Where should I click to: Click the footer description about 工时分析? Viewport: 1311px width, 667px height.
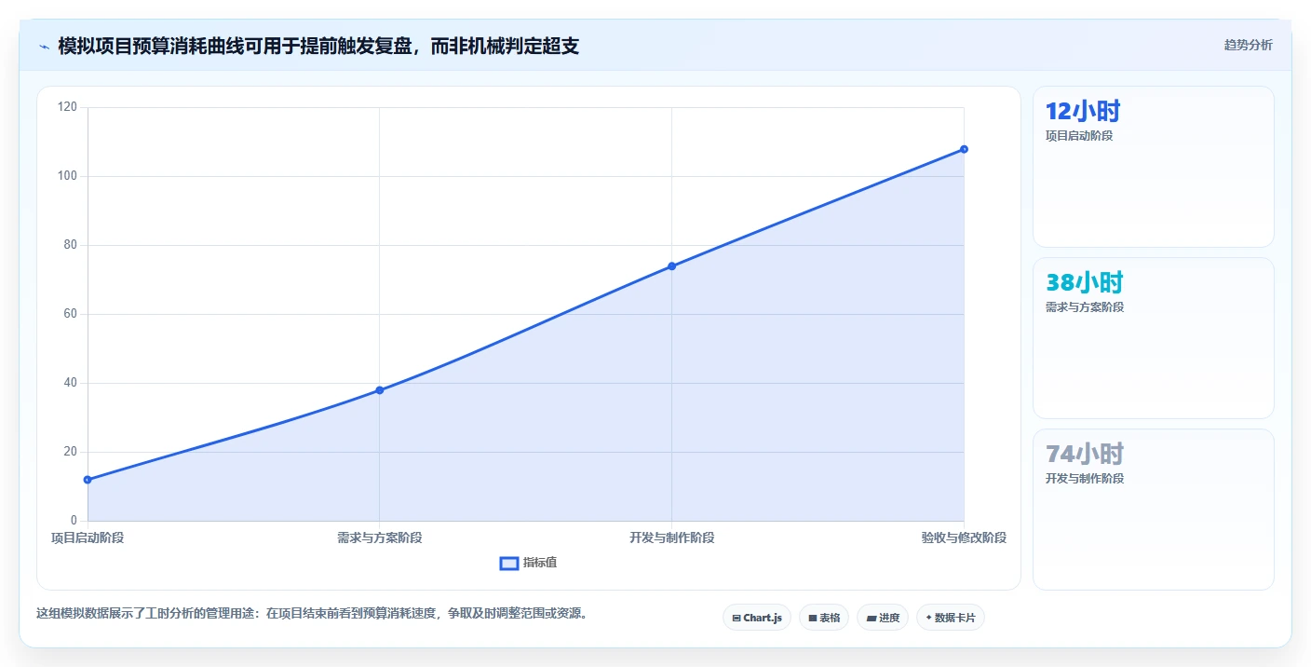(x=312, y=614)
